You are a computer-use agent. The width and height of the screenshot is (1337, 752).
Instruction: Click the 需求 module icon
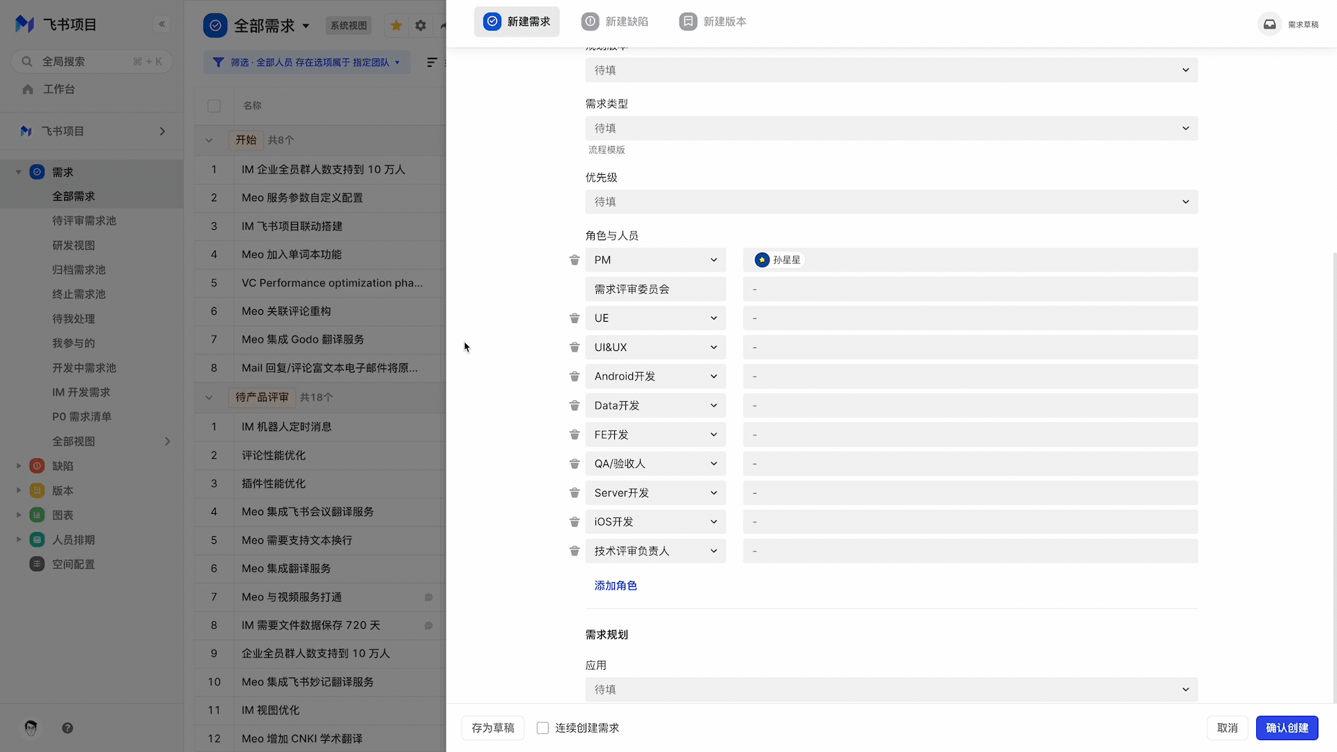[38, 172]
